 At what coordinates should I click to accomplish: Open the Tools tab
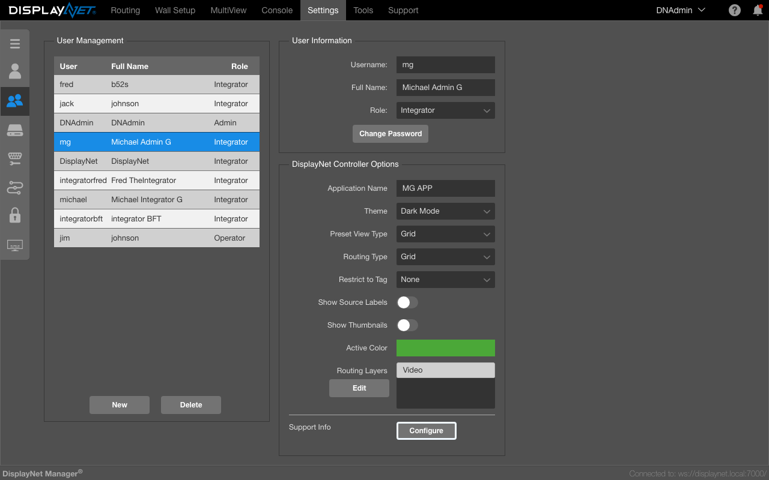click(363, 10)
